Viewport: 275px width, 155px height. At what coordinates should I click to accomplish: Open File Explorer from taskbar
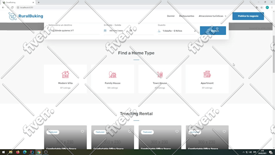11,152
